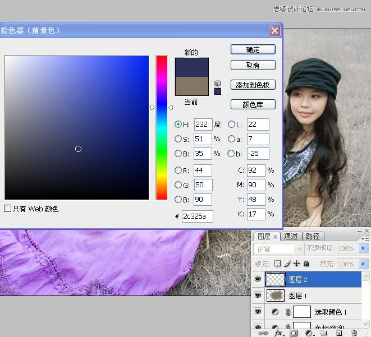Click the 新的 new color swatch
This screenshot has width=371, height=337.
(x=192, y=67)
